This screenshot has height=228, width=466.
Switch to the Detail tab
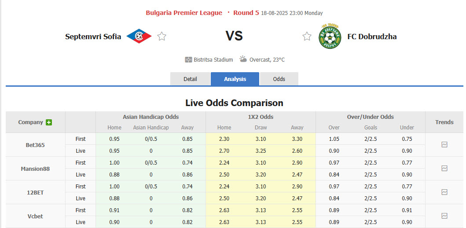[190, 79]
